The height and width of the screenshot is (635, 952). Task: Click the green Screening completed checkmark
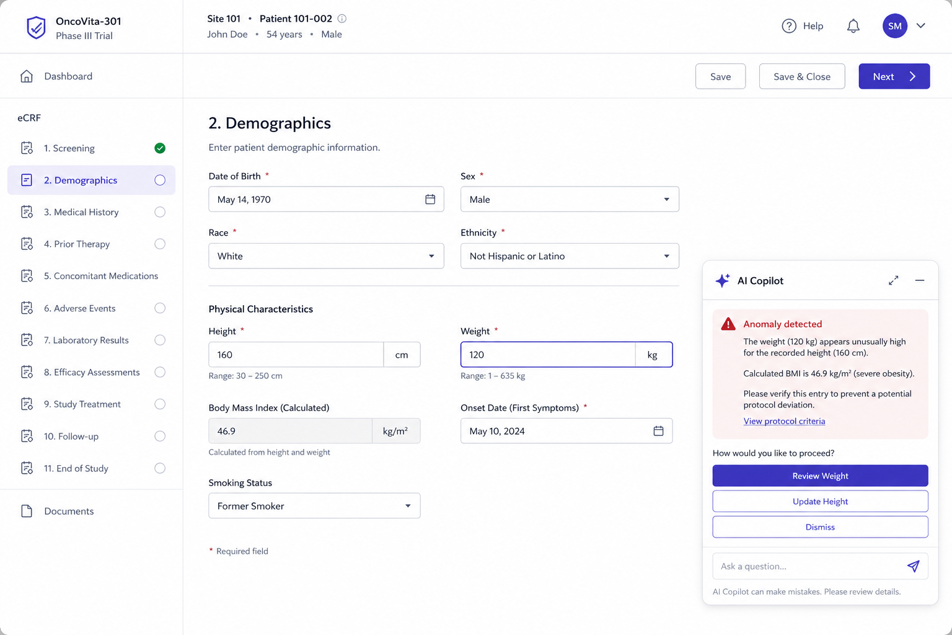point(160,148)
